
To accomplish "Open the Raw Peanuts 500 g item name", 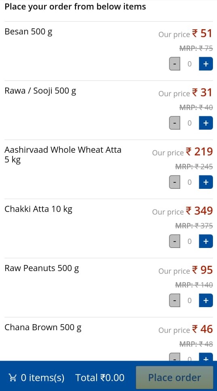I will tap(42, 268).
